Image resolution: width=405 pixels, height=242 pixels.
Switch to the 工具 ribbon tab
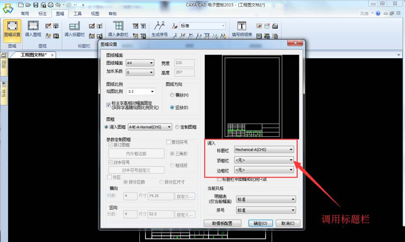[x=77, y=14]
